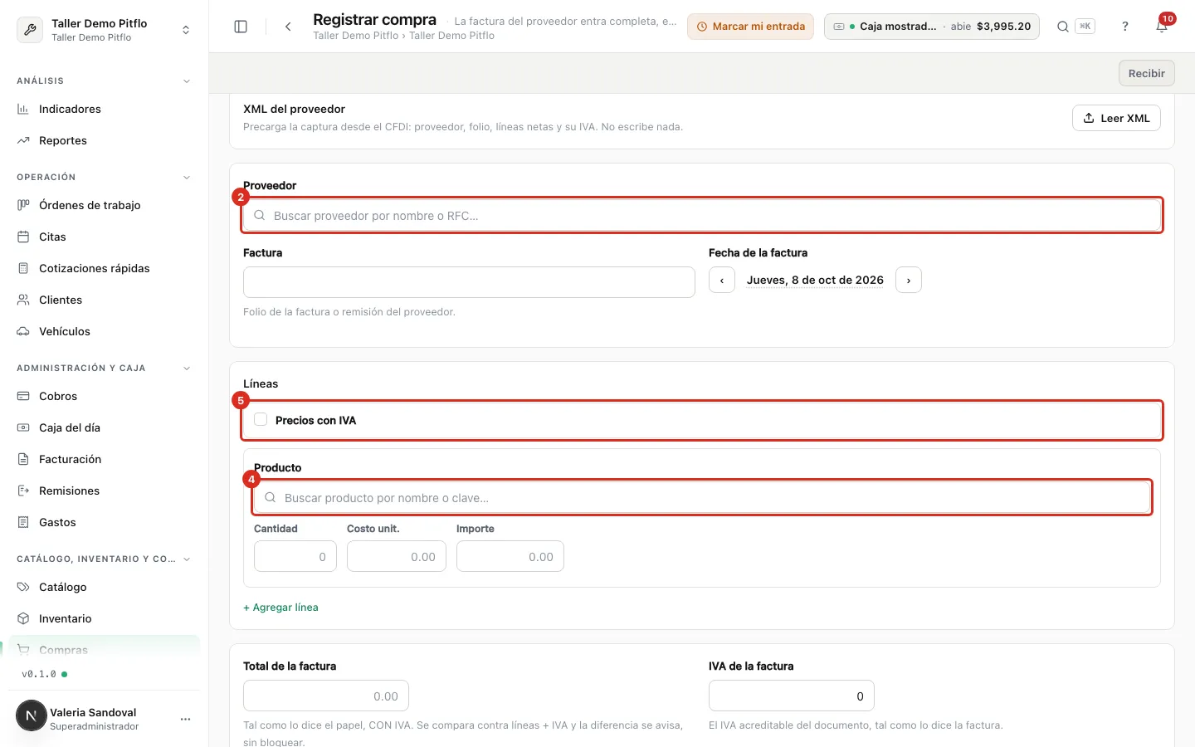
Task: Click the Clientes people icon
Action: (23, 300)
